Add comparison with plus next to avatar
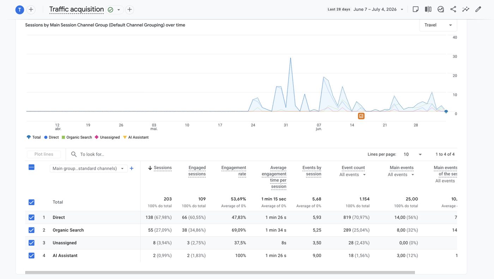 click(x=31, y=10)
